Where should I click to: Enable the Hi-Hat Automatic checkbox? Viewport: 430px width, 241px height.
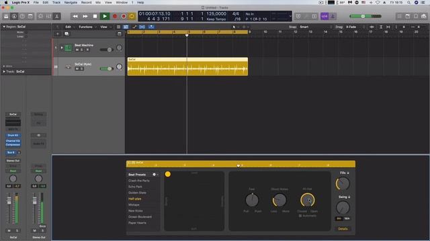[x=300, y=216]
